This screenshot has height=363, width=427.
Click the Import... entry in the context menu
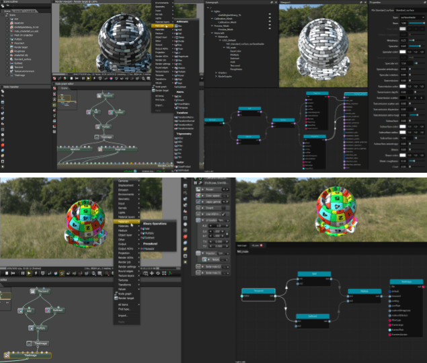point(123,315)
